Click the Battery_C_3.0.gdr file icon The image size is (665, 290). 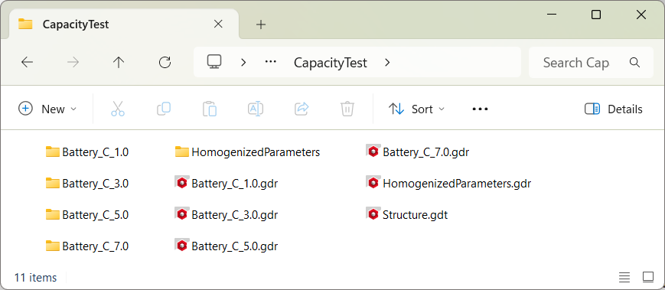click(x=181, y=214)
